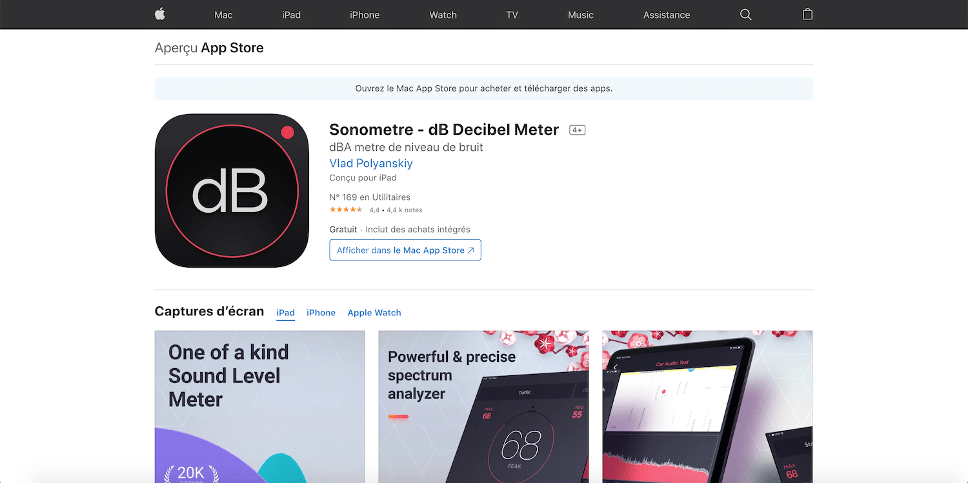Open the Watch navigation item

443,15
